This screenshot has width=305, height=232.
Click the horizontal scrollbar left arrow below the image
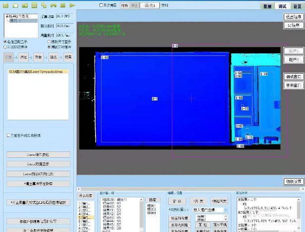(79, 189)
